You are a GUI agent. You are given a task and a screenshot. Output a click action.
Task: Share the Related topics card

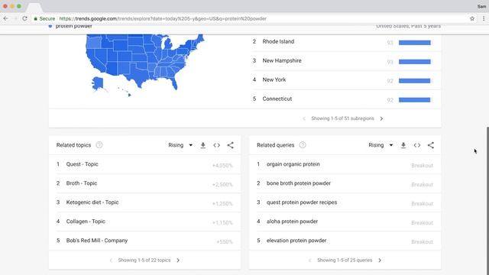point(231,145)
